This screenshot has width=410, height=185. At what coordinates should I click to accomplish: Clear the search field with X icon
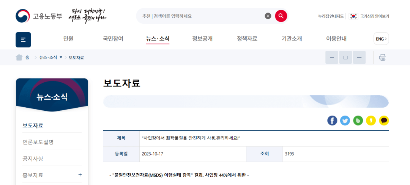pos(268,16)
